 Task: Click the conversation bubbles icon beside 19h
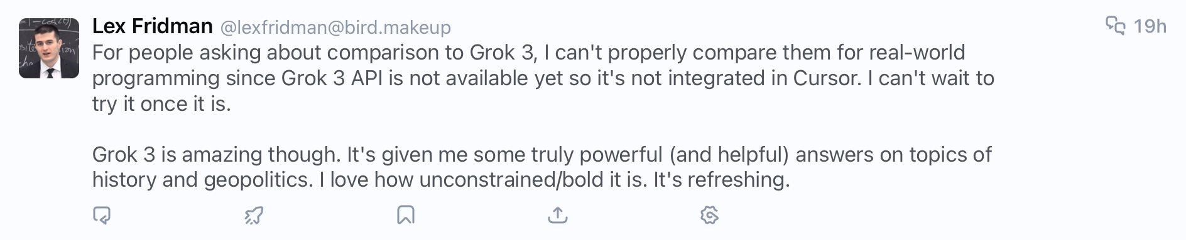click(1116, 26)
